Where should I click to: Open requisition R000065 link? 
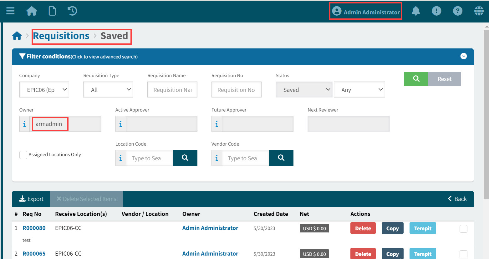point(34,254)
